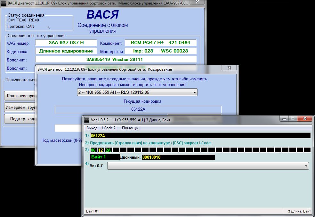The image size is (315, 217).
Task: Close the main ВАСЯ диагност window
Action: [x=197, y=2]
